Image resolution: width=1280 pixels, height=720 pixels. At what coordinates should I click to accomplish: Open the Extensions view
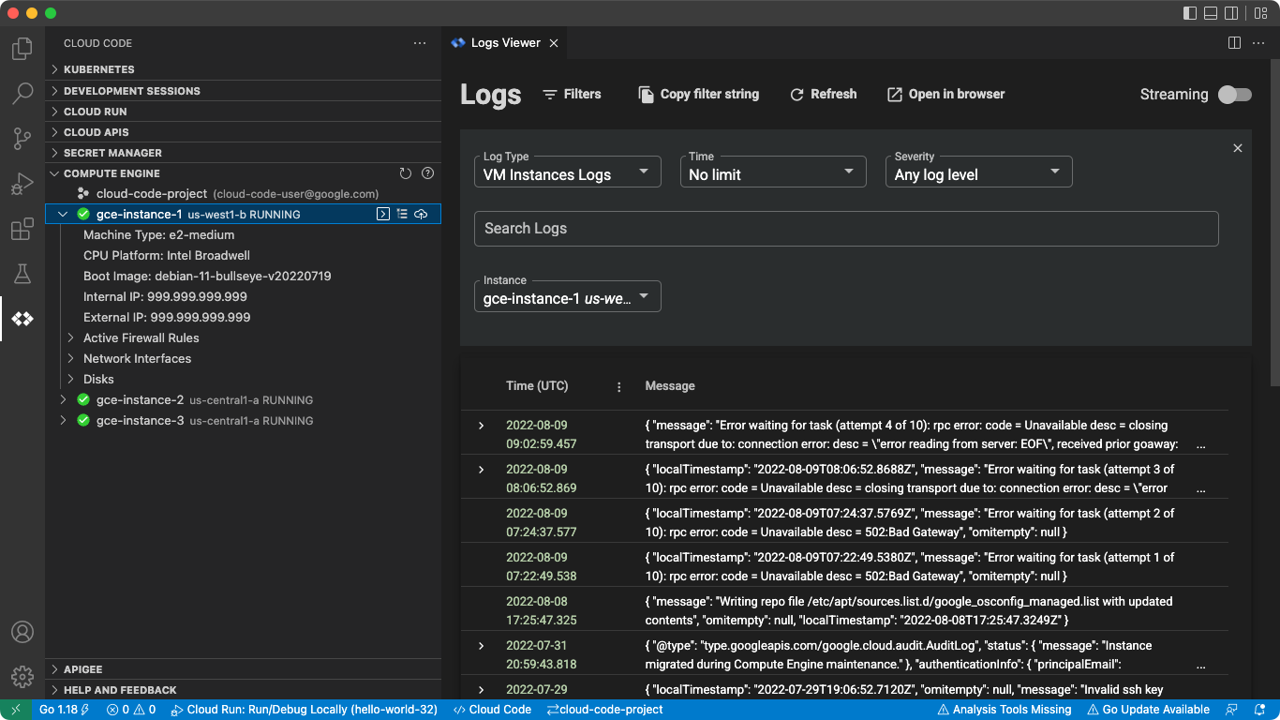click(x=22, y=229)
